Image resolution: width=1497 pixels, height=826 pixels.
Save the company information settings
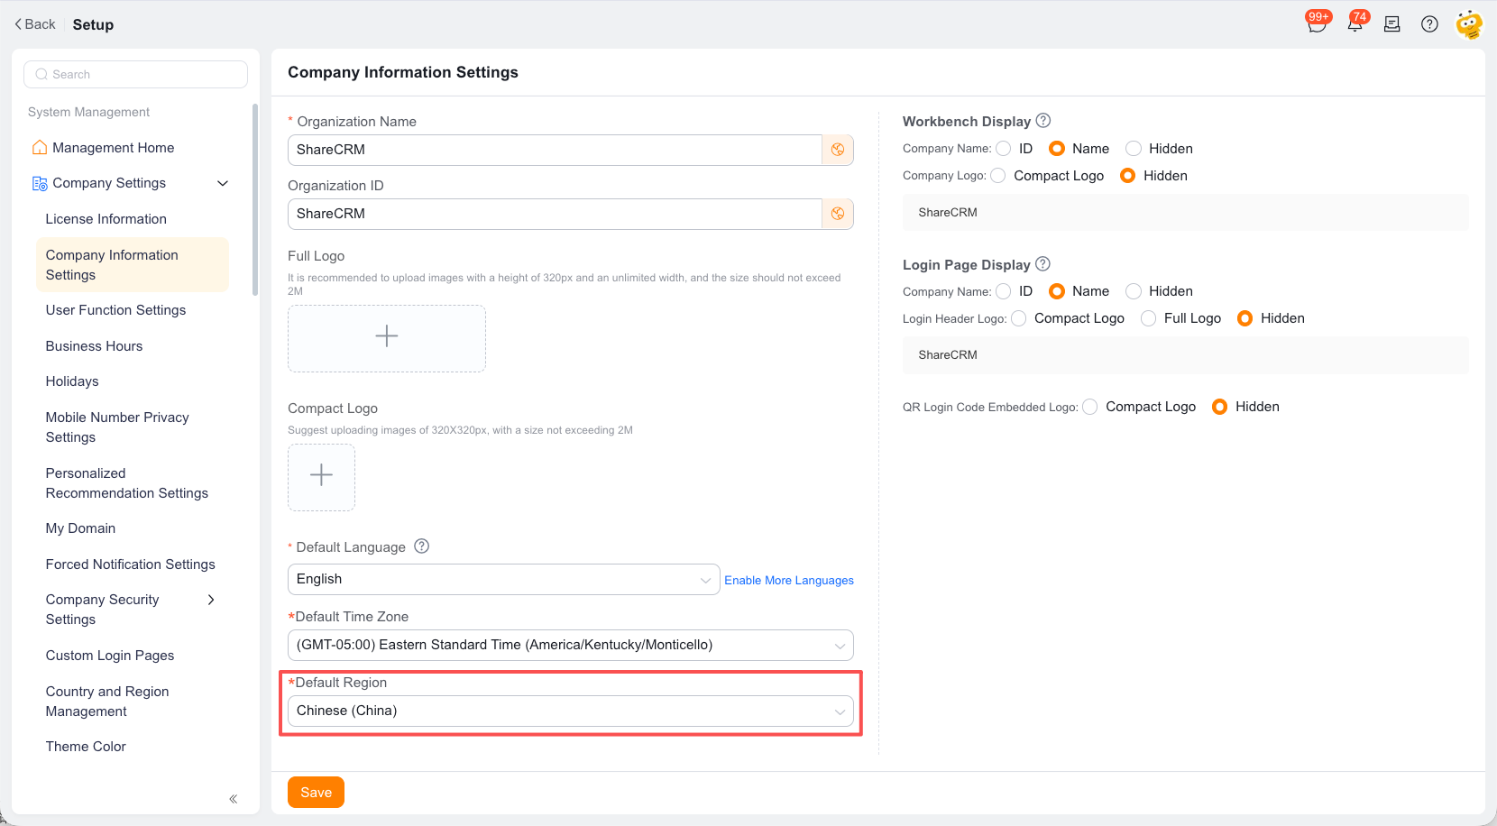316,792
